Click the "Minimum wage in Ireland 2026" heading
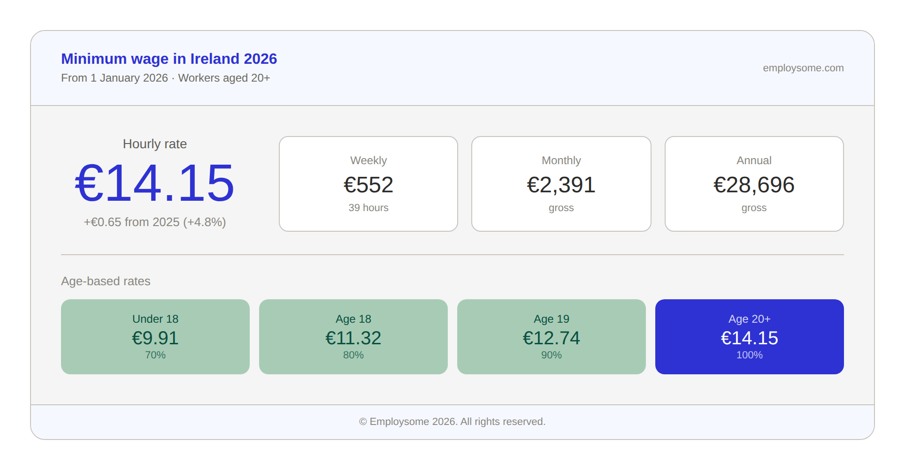 (169, 59)
